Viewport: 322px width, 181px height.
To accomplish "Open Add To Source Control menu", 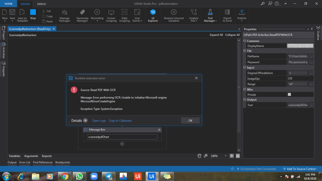I will pyautogui.click(x=300, y=169).
